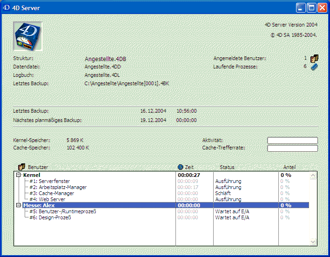
Task: Click the Cache-Trefferrate progress bar
Action: coord(292,148)
